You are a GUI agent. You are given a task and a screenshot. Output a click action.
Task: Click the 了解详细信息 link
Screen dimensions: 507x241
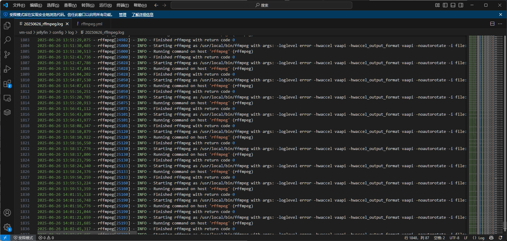(142, 15)
